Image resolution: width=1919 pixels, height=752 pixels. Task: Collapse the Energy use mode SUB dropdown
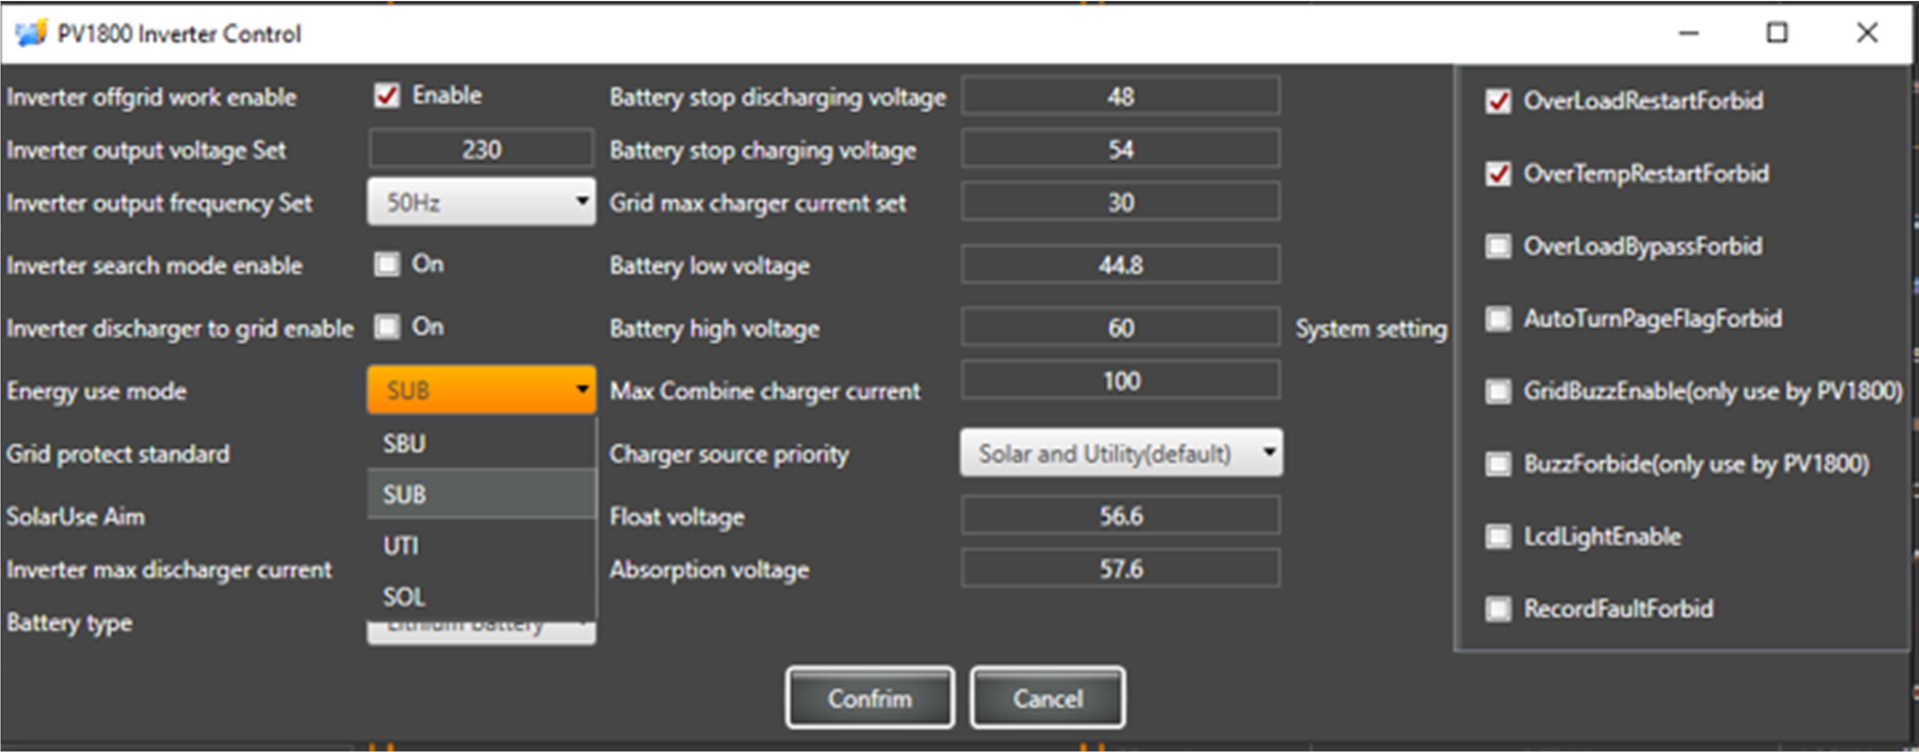click(x=481, y=390)
